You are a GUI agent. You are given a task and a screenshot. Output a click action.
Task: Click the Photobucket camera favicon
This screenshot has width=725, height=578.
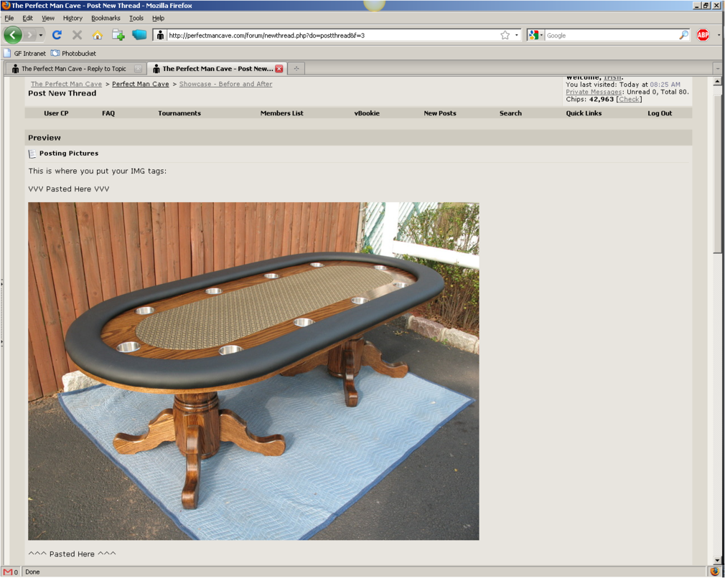55,53
